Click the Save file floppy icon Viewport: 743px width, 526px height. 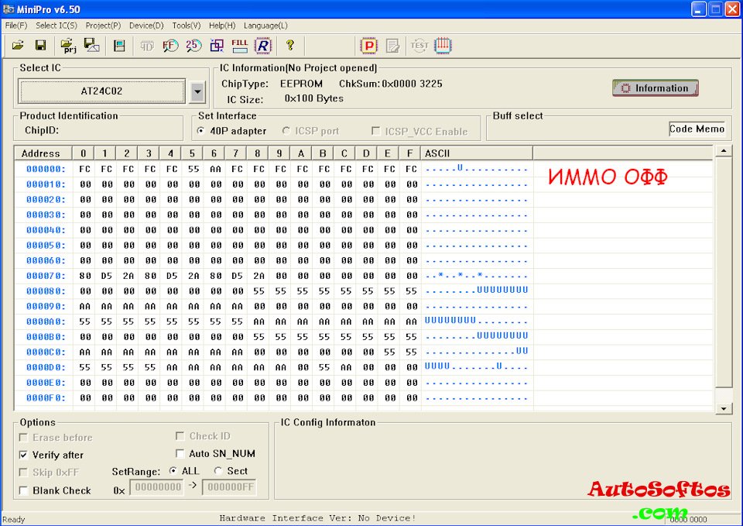tap(40, 46)
